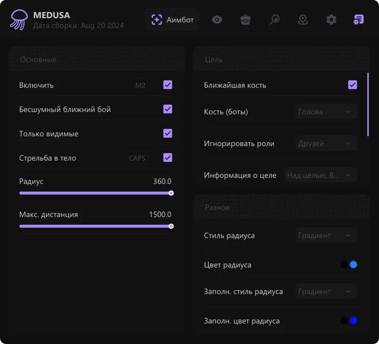This screenshot has width=379, height=344.
Task: Open the radar magnifier icon tab
Action: coord(274,20)
